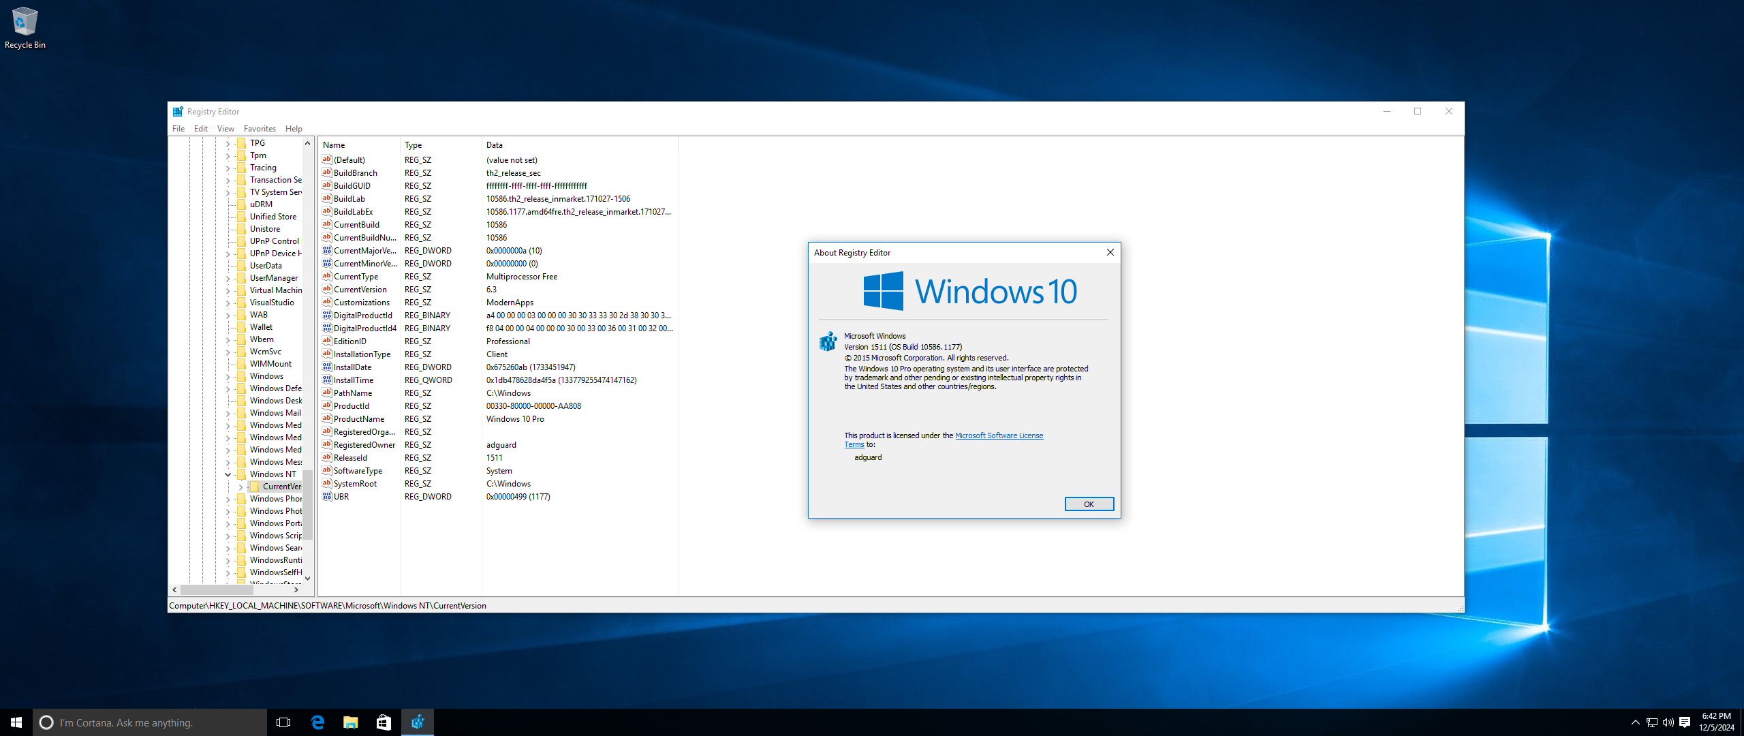Screen dimensions: 1744x736
Task: Click the icon of the BuildBranch value
Action: pos(327,172)
